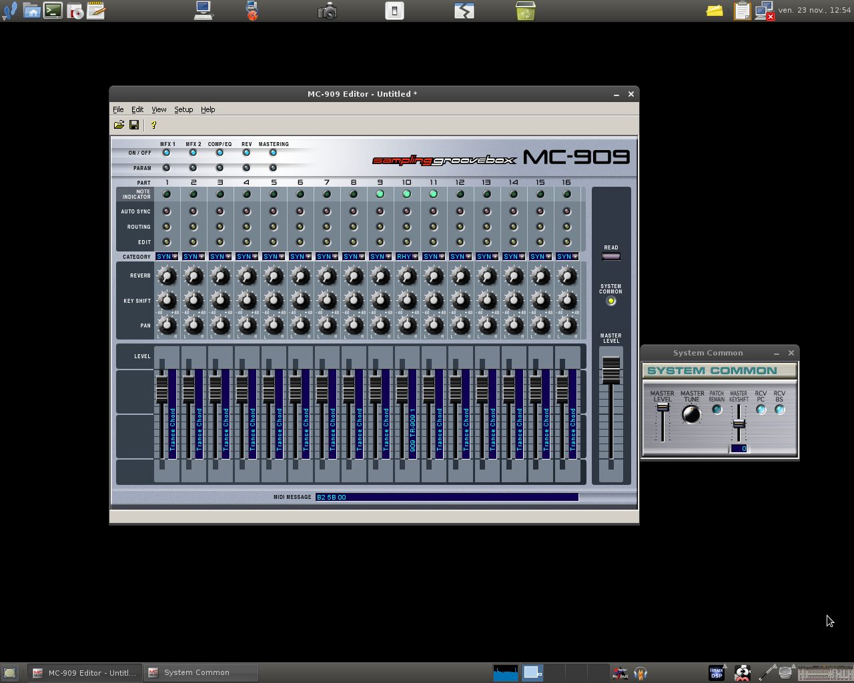Open the Setup menu
Image resolution: width=854 pixels, height=683 pixels.
183,109
